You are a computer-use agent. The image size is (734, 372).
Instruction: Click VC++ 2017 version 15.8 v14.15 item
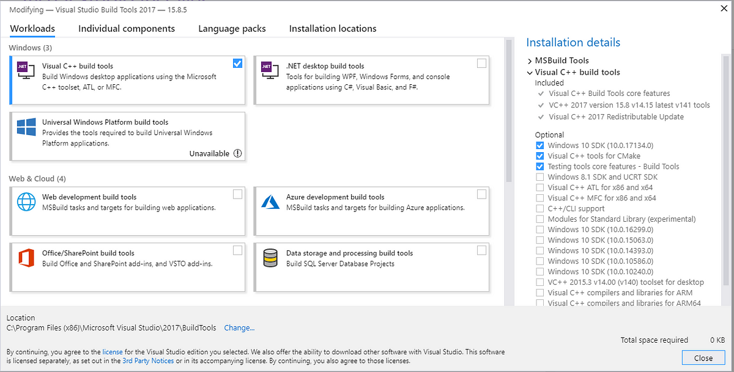629,105
